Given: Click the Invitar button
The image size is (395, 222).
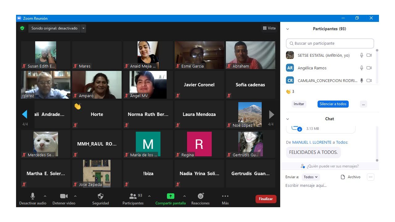Looking at the screenshot, I should point(299,104).
